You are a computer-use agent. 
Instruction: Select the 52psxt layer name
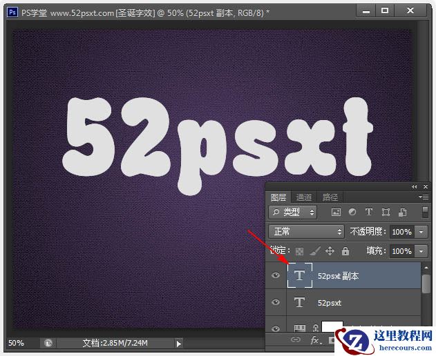click(x=330, y=303)
